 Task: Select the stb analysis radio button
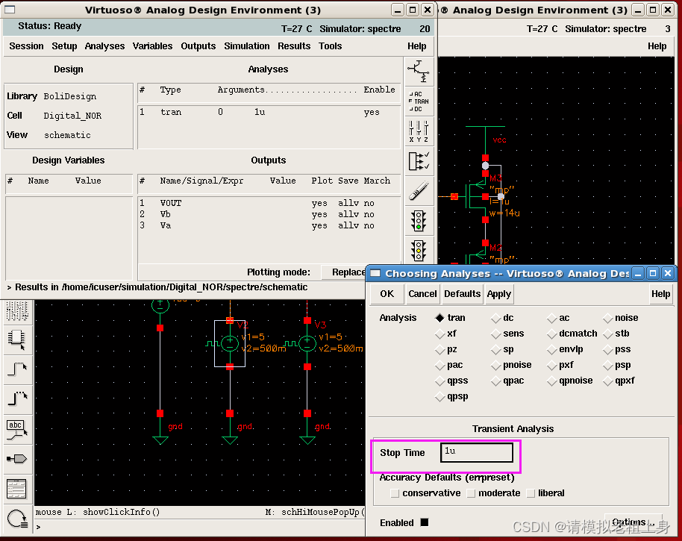[x=607, y=334]
